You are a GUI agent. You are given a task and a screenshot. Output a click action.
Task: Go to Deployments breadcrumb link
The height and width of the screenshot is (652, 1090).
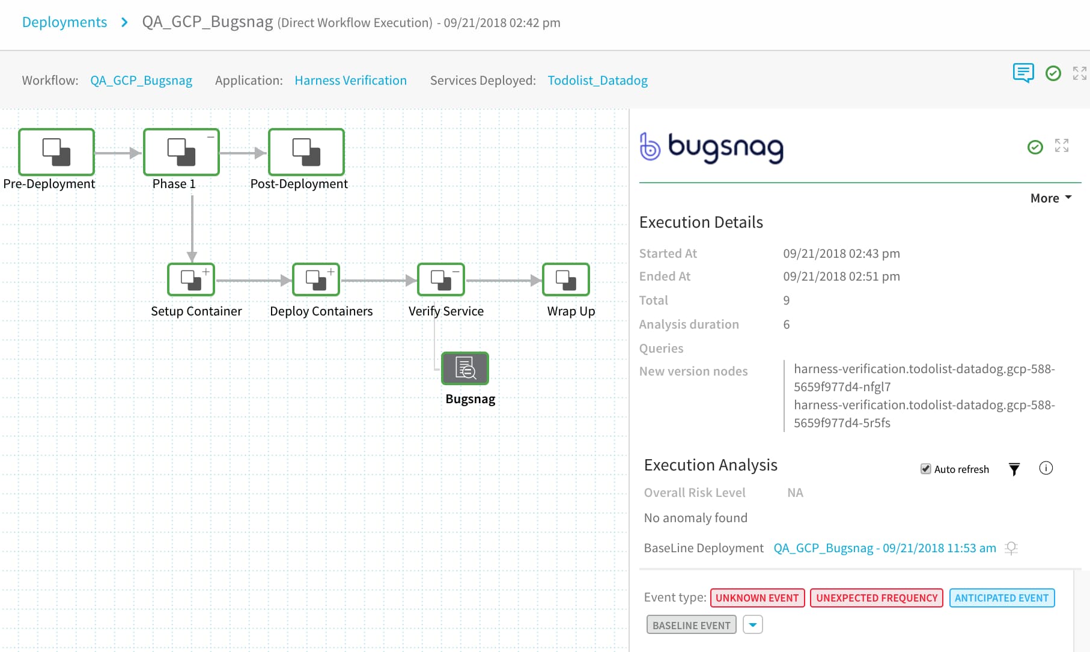point(64,22)
